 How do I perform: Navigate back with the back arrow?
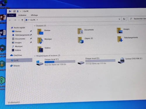[10, 20]
